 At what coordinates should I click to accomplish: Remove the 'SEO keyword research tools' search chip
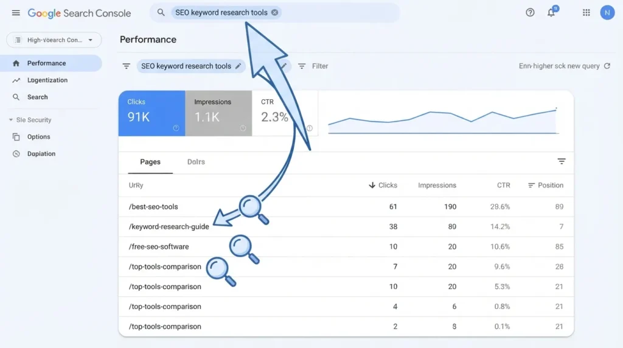click(274, 13)
